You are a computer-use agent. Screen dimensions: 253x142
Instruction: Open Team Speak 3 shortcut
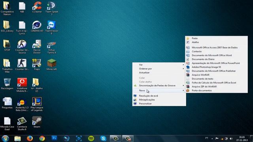click(x=52, y=8)
